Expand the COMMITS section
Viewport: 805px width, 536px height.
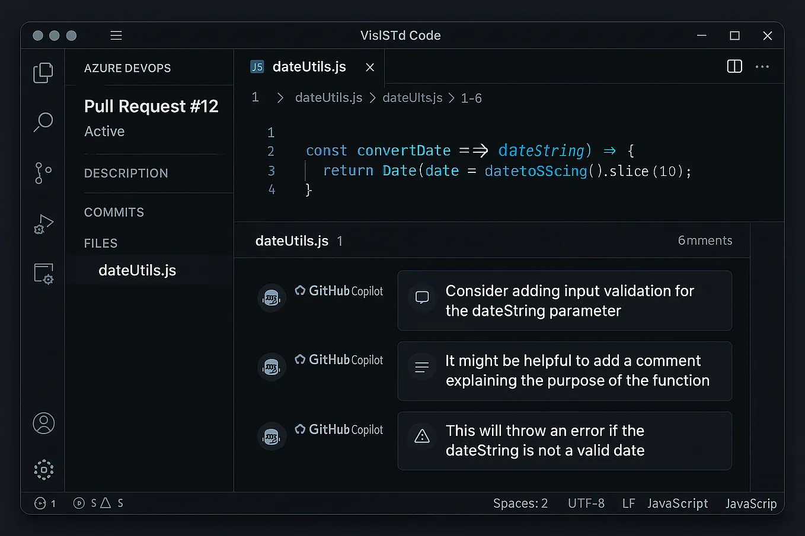[x=114, y=212]
